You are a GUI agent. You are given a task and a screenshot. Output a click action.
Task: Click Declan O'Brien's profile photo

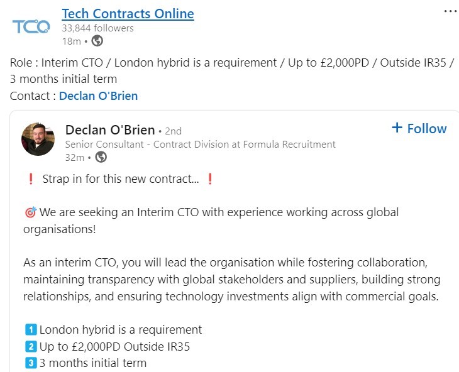[x=38, y=139]
